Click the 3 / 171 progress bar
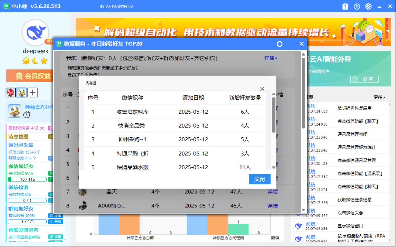Viewport: 396px width, 247px height. pos(27,222)
